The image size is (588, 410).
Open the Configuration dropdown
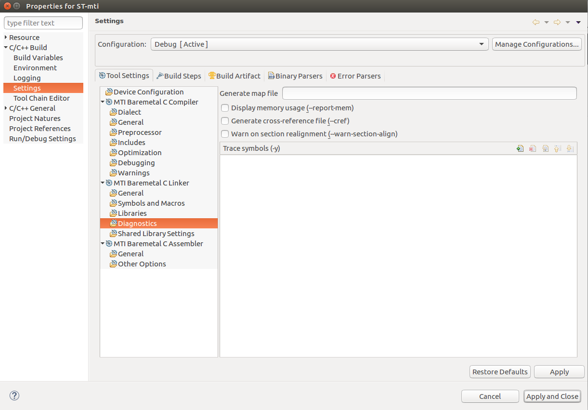(x=319, y=44)
